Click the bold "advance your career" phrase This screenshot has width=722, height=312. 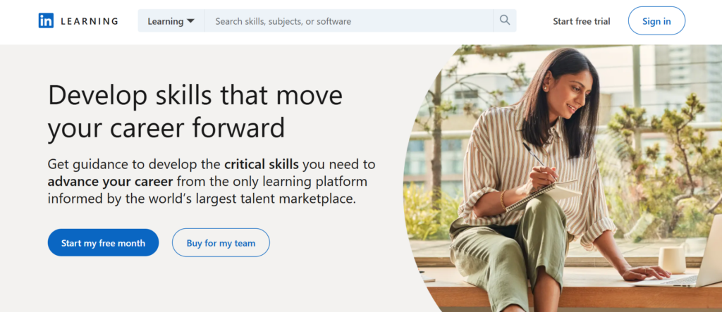point(104,182)
